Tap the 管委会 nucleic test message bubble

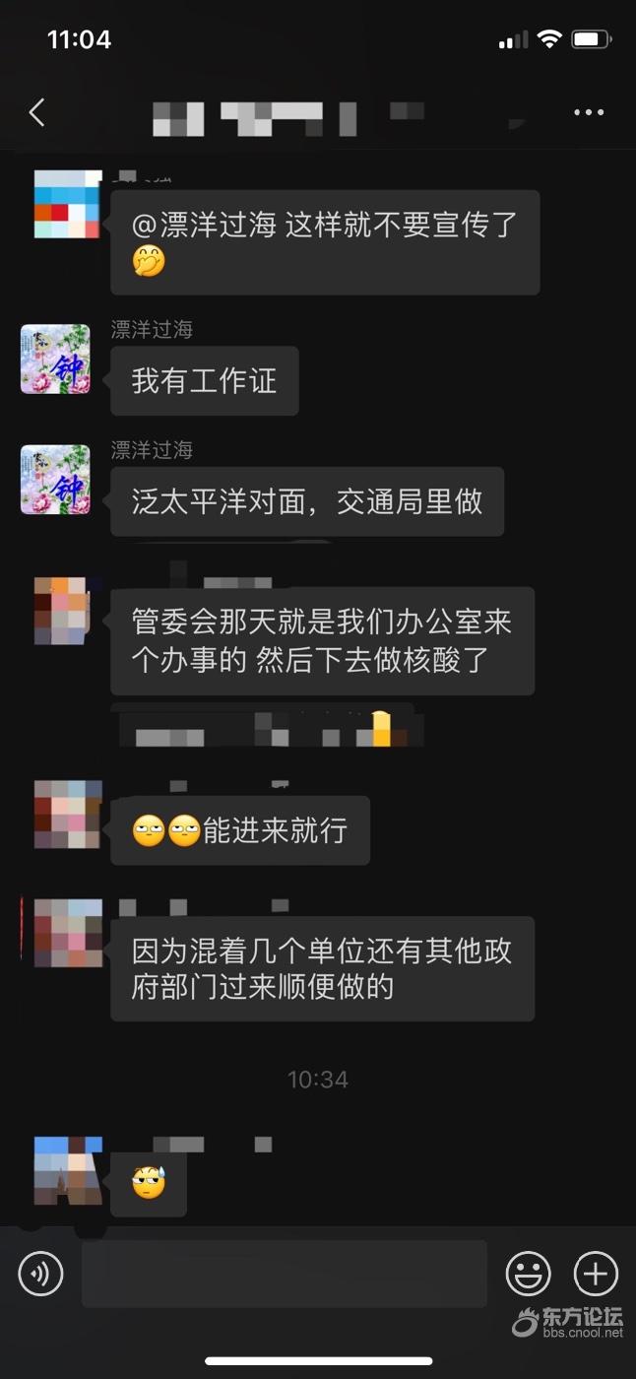pos(322,641)
